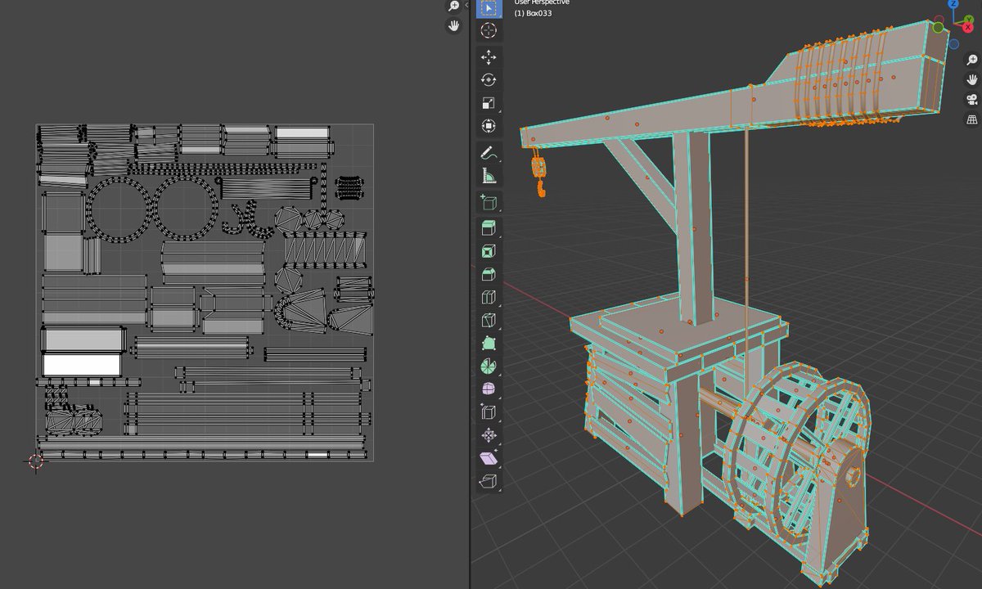Choose the Rip Region tool
Viewport: 982px width, 589px height.
click(489, 480)
